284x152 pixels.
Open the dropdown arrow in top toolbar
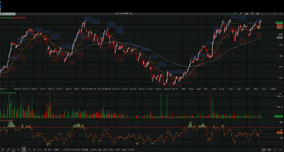(236, 13)
